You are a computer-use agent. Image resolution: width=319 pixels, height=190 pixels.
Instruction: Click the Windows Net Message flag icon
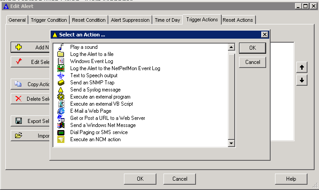coord(60,125)
